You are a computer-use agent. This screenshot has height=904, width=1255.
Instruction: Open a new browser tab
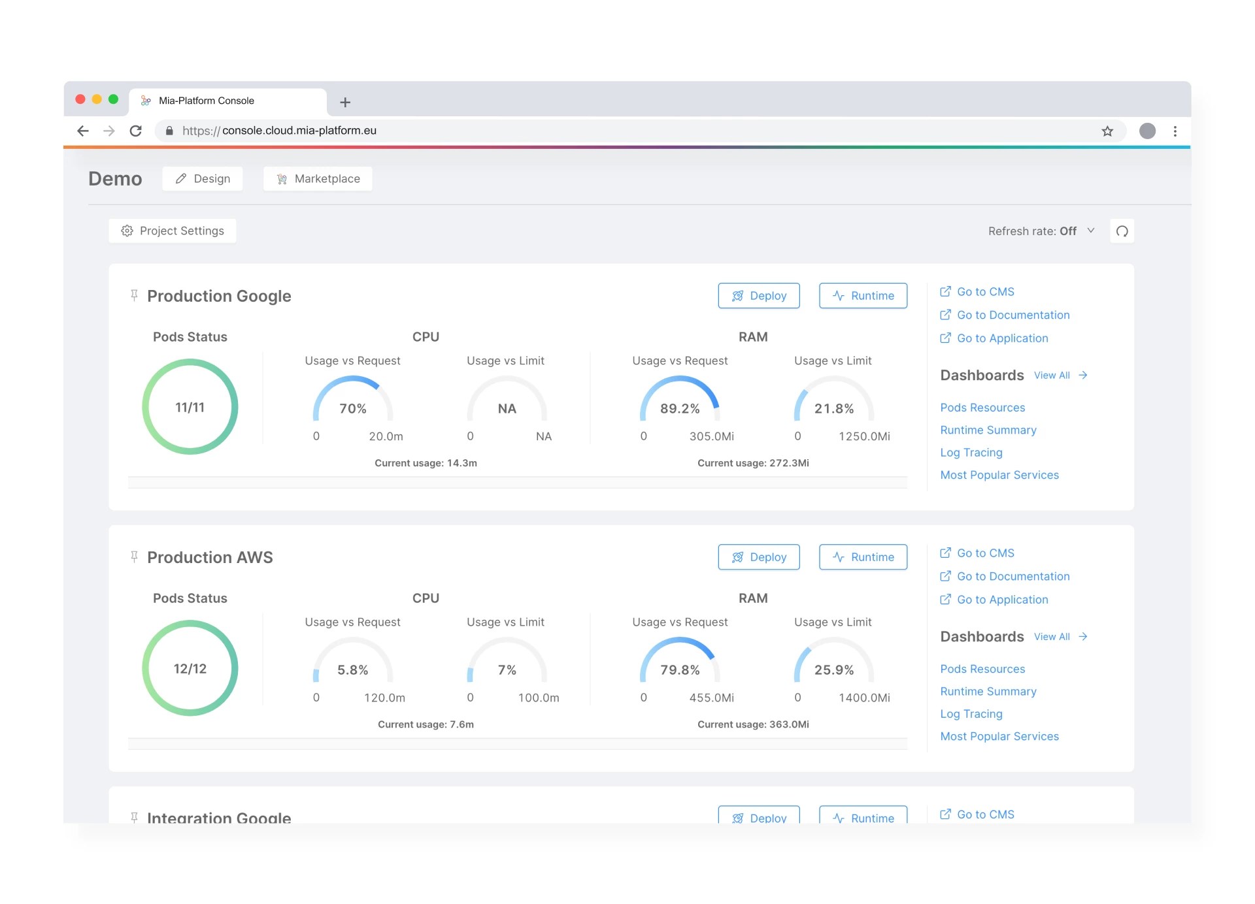click(x=345, y=103)
